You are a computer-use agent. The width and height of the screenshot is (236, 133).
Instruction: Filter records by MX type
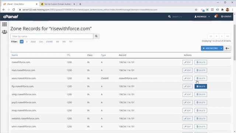point(58,42)
